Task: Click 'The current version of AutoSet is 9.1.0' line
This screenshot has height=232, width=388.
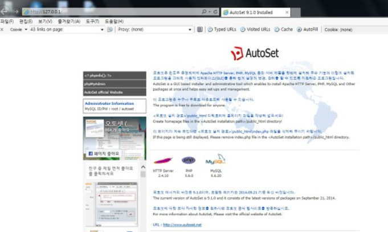Action: (244, 198)
